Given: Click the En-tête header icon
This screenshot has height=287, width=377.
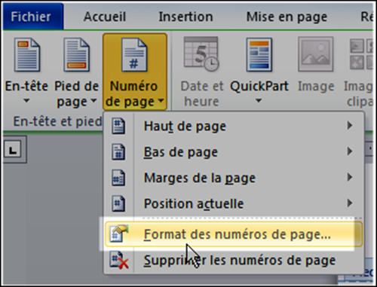Looking at the screenshot, I should tap(27, 55).
